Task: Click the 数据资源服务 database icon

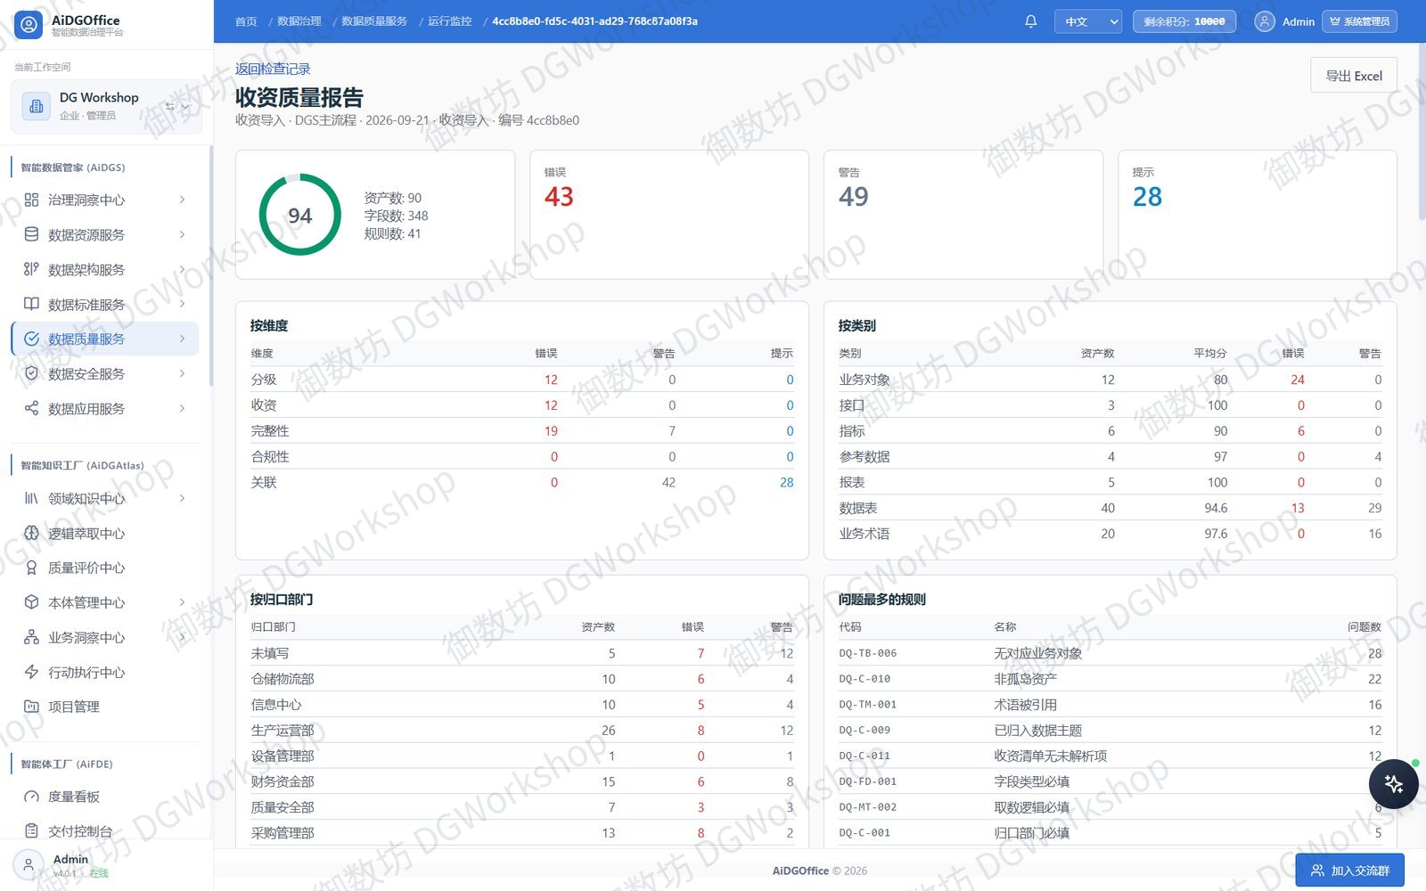Action: pyautogui.click(x=31, y=234)
